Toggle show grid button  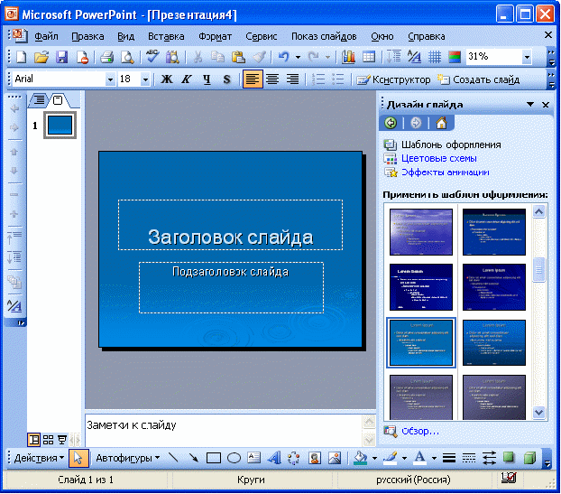tap(435, 57)
